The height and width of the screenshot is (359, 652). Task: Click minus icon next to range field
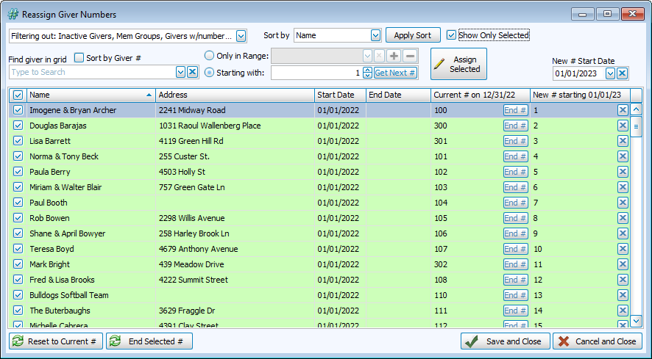click(410, 56)
